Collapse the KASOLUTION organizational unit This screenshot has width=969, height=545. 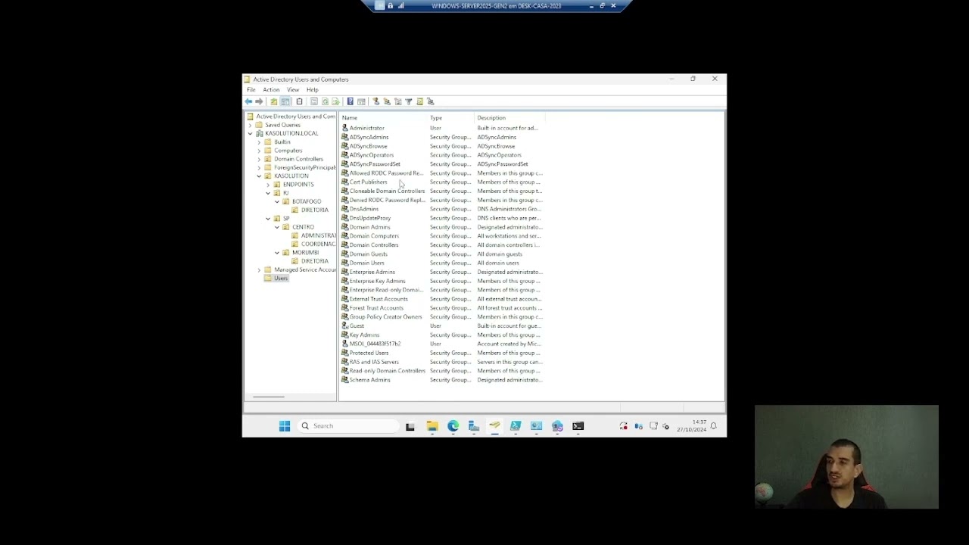point(259,176)
